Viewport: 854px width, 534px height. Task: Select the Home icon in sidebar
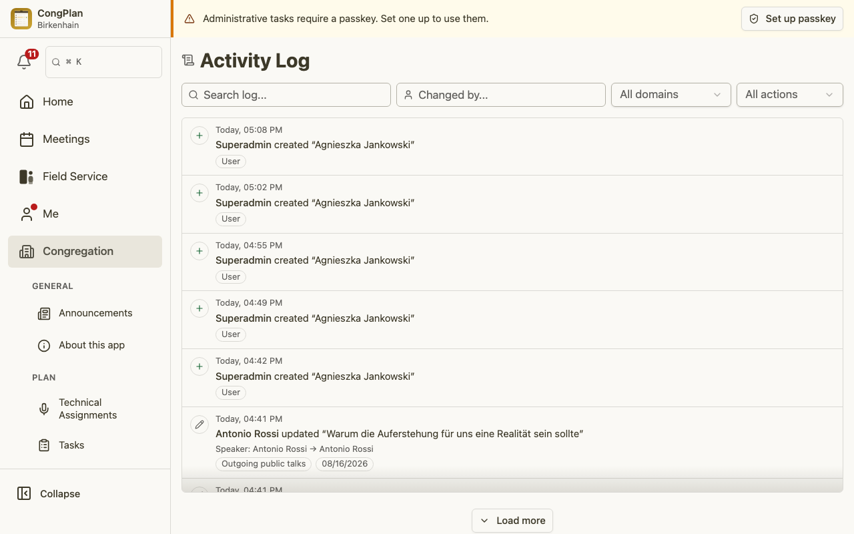27,101
